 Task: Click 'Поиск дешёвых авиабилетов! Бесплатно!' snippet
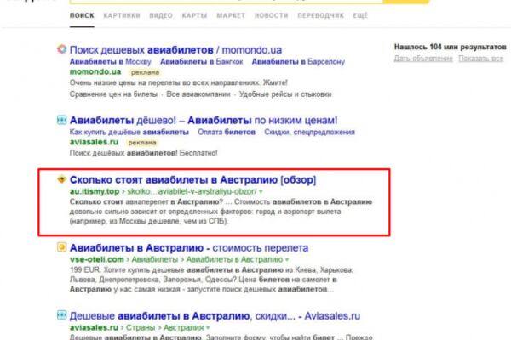[143, 153]
